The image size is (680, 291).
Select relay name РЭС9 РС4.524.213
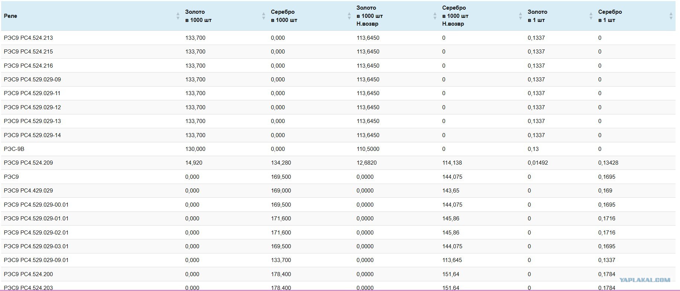[28, 38]
